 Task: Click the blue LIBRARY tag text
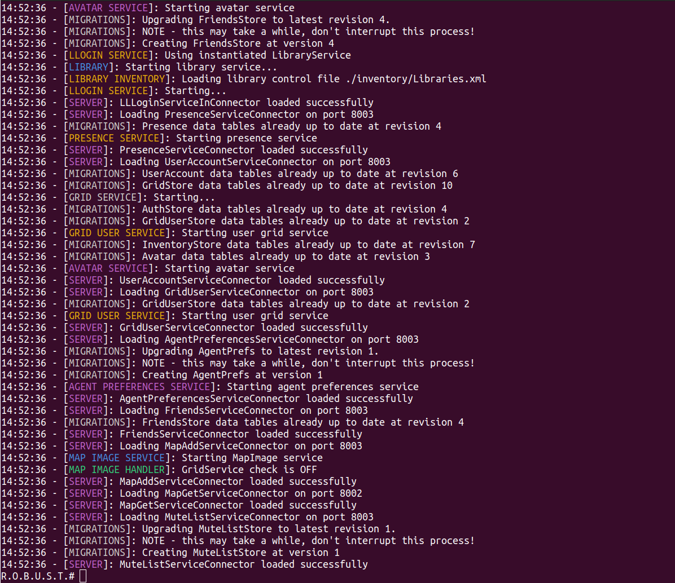pyautogui.click(x=89, y=67)
